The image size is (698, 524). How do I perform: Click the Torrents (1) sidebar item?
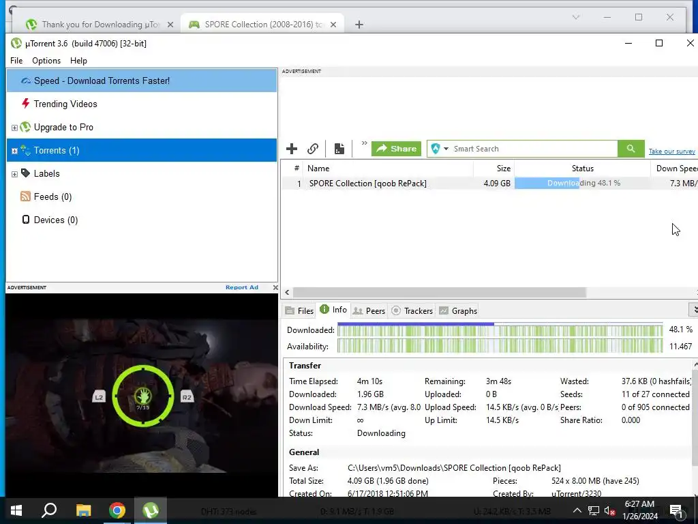pos(142,150)
